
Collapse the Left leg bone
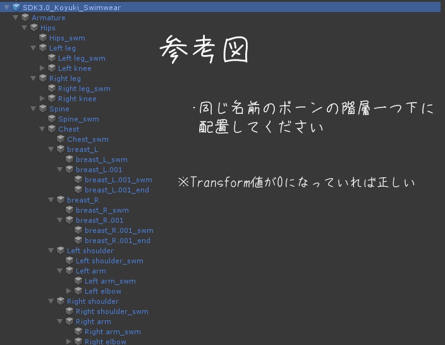click(34, 48)
